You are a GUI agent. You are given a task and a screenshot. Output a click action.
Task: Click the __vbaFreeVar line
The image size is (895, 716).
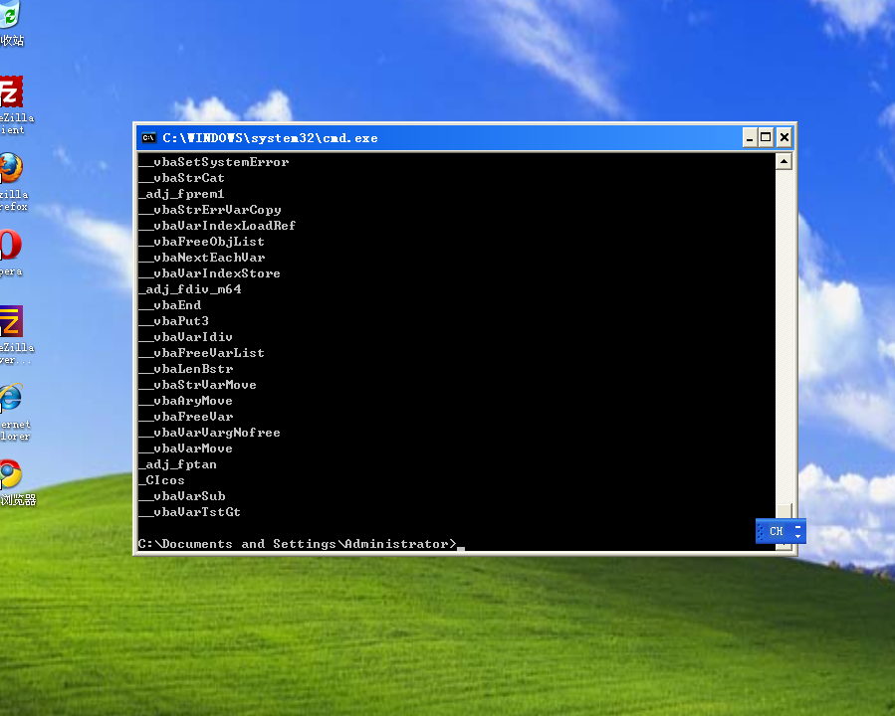tap(186, 418)
